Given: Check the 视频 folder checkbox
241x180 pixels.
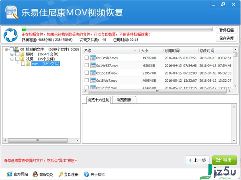Looking at the screenshot, I should click(x=17, y=59).
